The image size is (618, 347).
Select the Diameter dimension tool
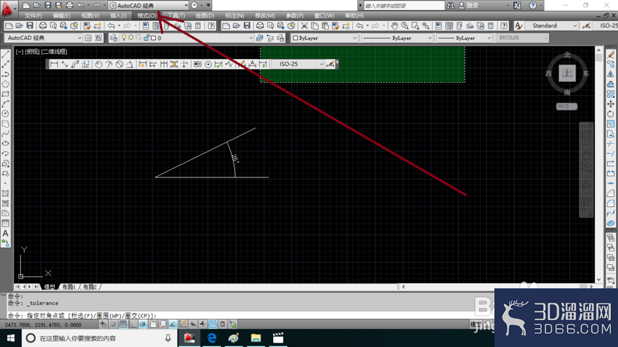point(119,64)
